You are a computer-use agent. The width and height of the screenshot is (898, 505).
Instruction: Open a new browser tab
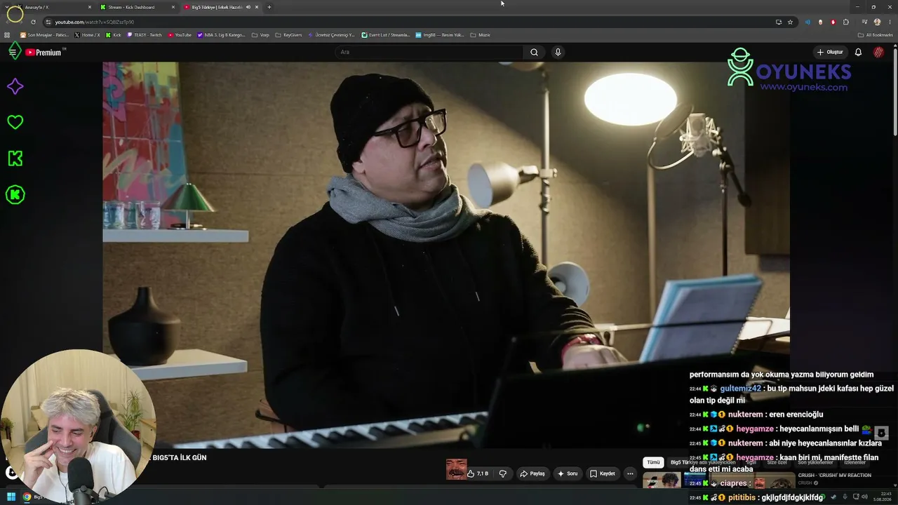pos(269,7)
